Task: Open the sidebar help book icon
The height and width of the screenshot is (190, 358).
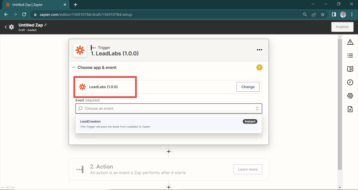Action: point(350,69)
